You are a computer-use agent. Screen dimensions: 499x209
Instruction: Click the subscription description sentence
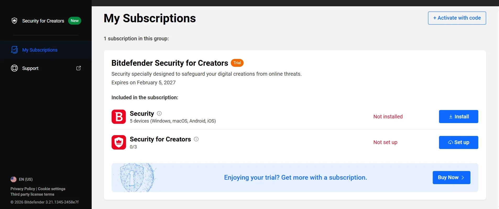click(207, 74)
